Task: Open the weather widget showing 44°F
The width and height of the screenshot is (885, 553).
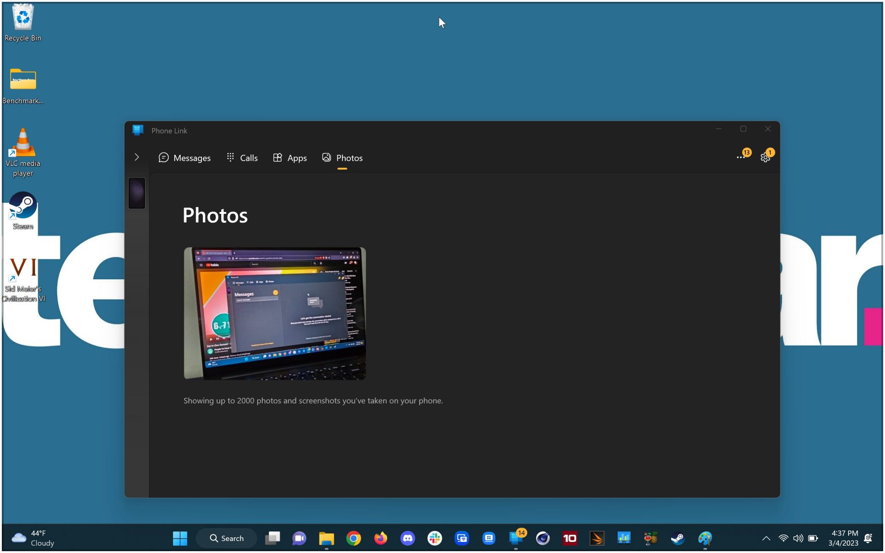Action: pos(32,538)
